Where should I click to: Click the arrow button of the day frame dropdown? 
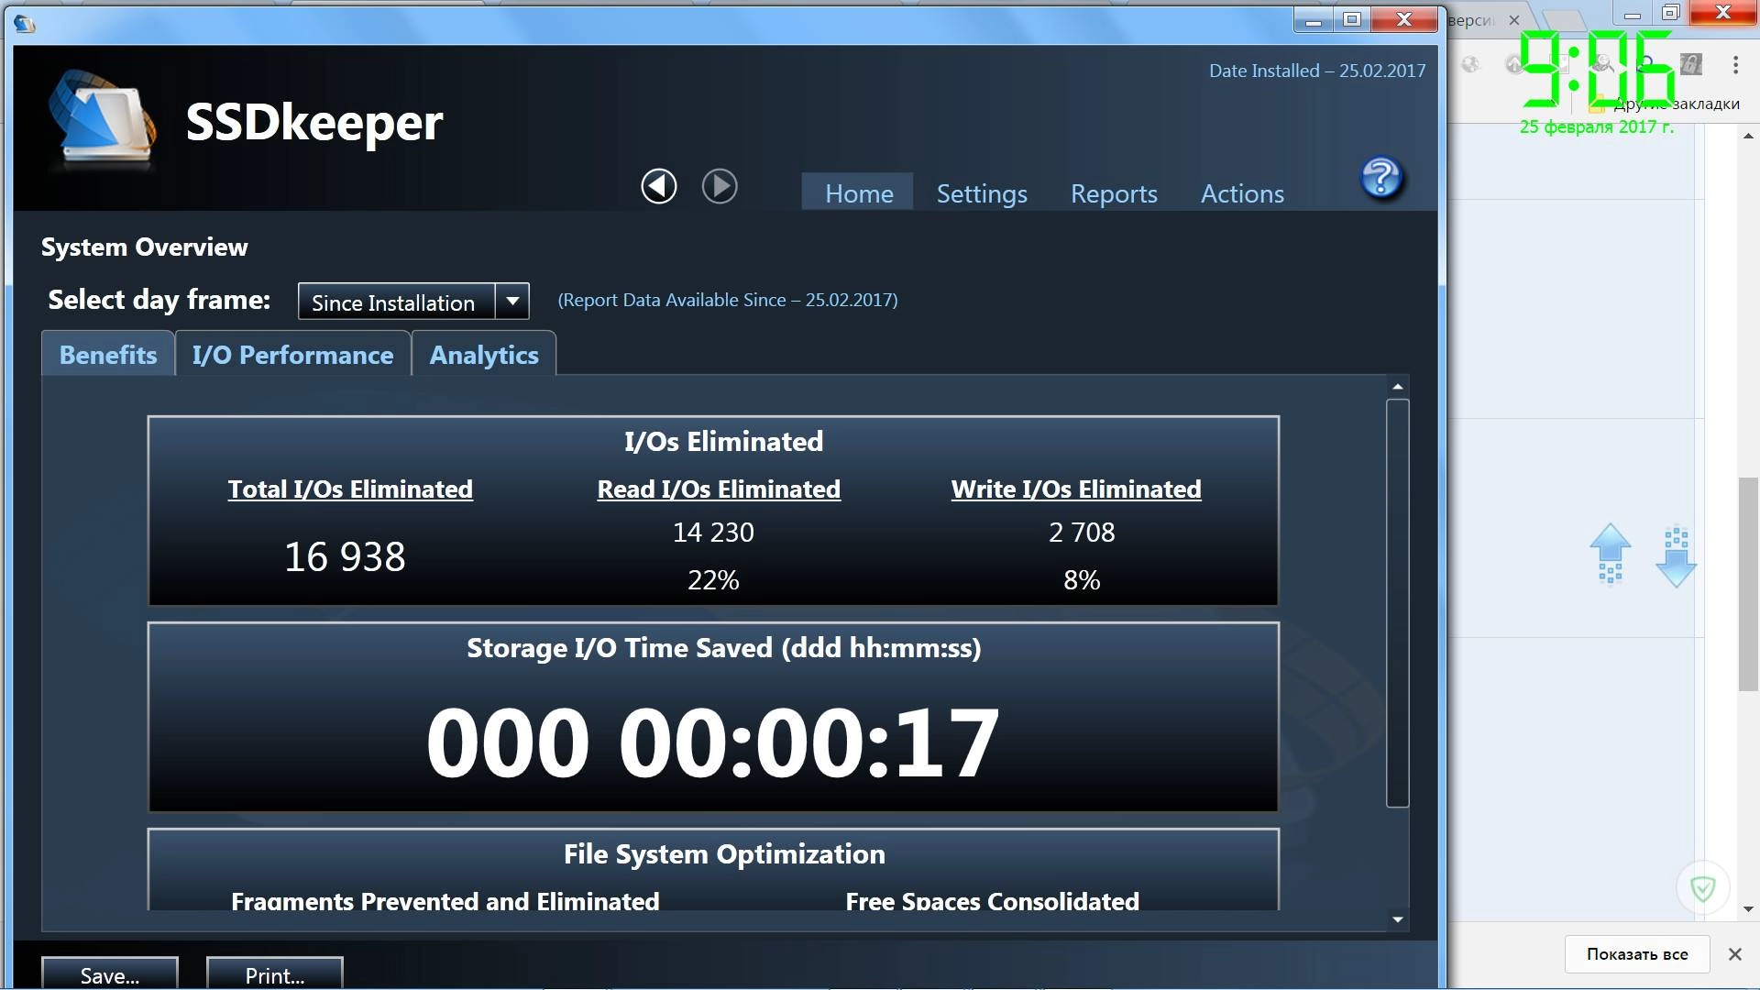coord(512,301)
